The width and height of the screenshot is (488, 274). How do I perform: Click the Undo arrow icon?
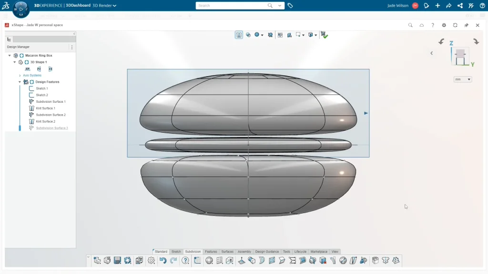click(163, 260)
